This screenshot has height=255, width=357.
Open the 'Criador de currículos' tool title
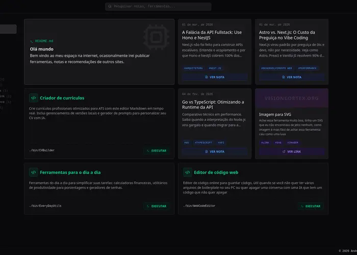click(x=62, y=98)
